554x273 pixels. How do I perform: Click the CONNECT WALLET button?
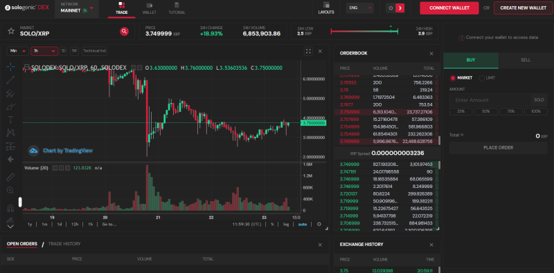pyautogui.click(x=449, y=8)
